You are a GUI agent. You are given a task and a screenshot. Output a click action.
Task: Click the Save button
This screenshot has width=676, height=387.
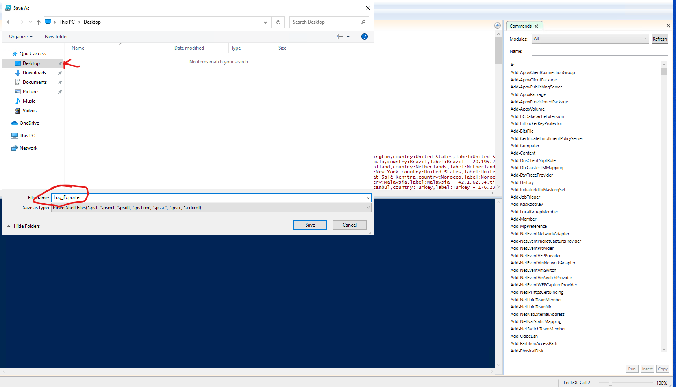click(310, 225)
